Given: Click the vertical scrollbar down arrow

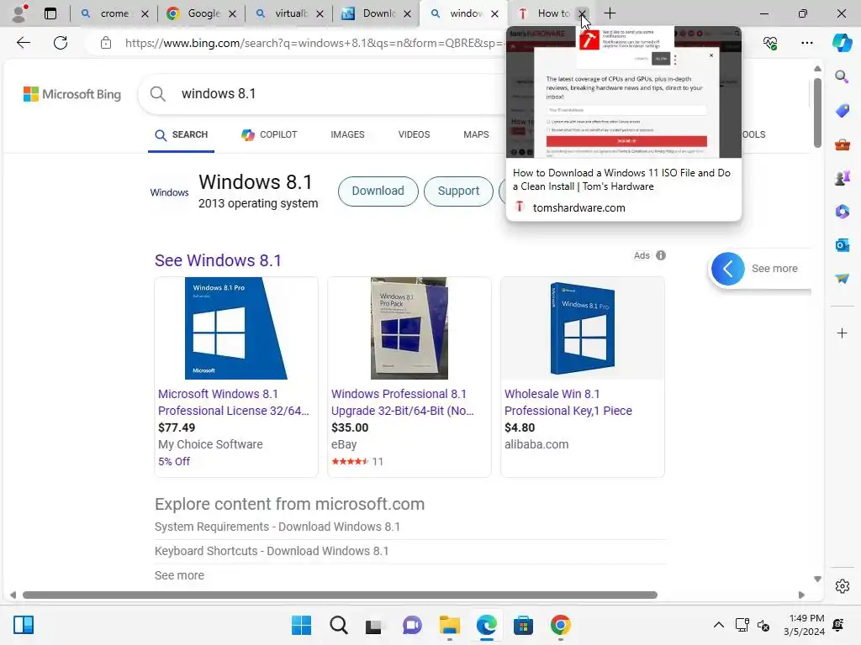Looking at the screenshot, I should pos(817,579).
